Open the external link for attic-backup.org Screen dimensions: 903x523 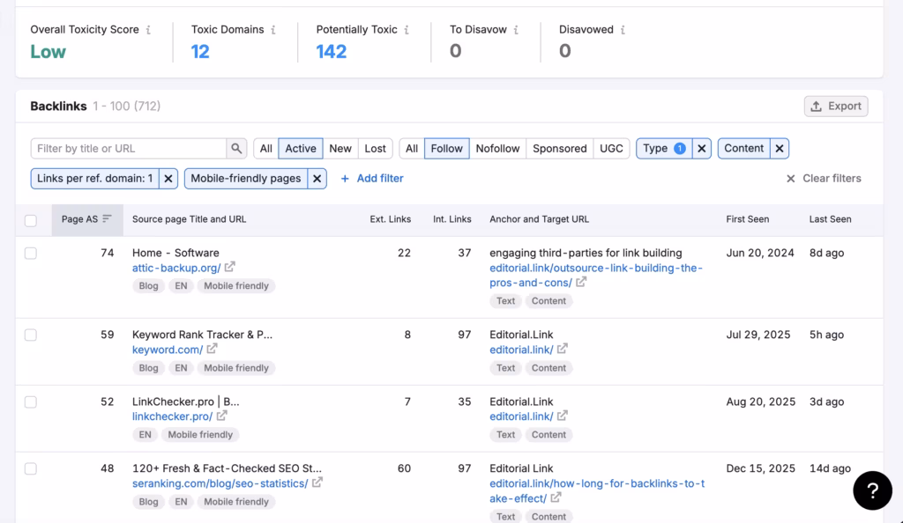(x=229, y=269)
